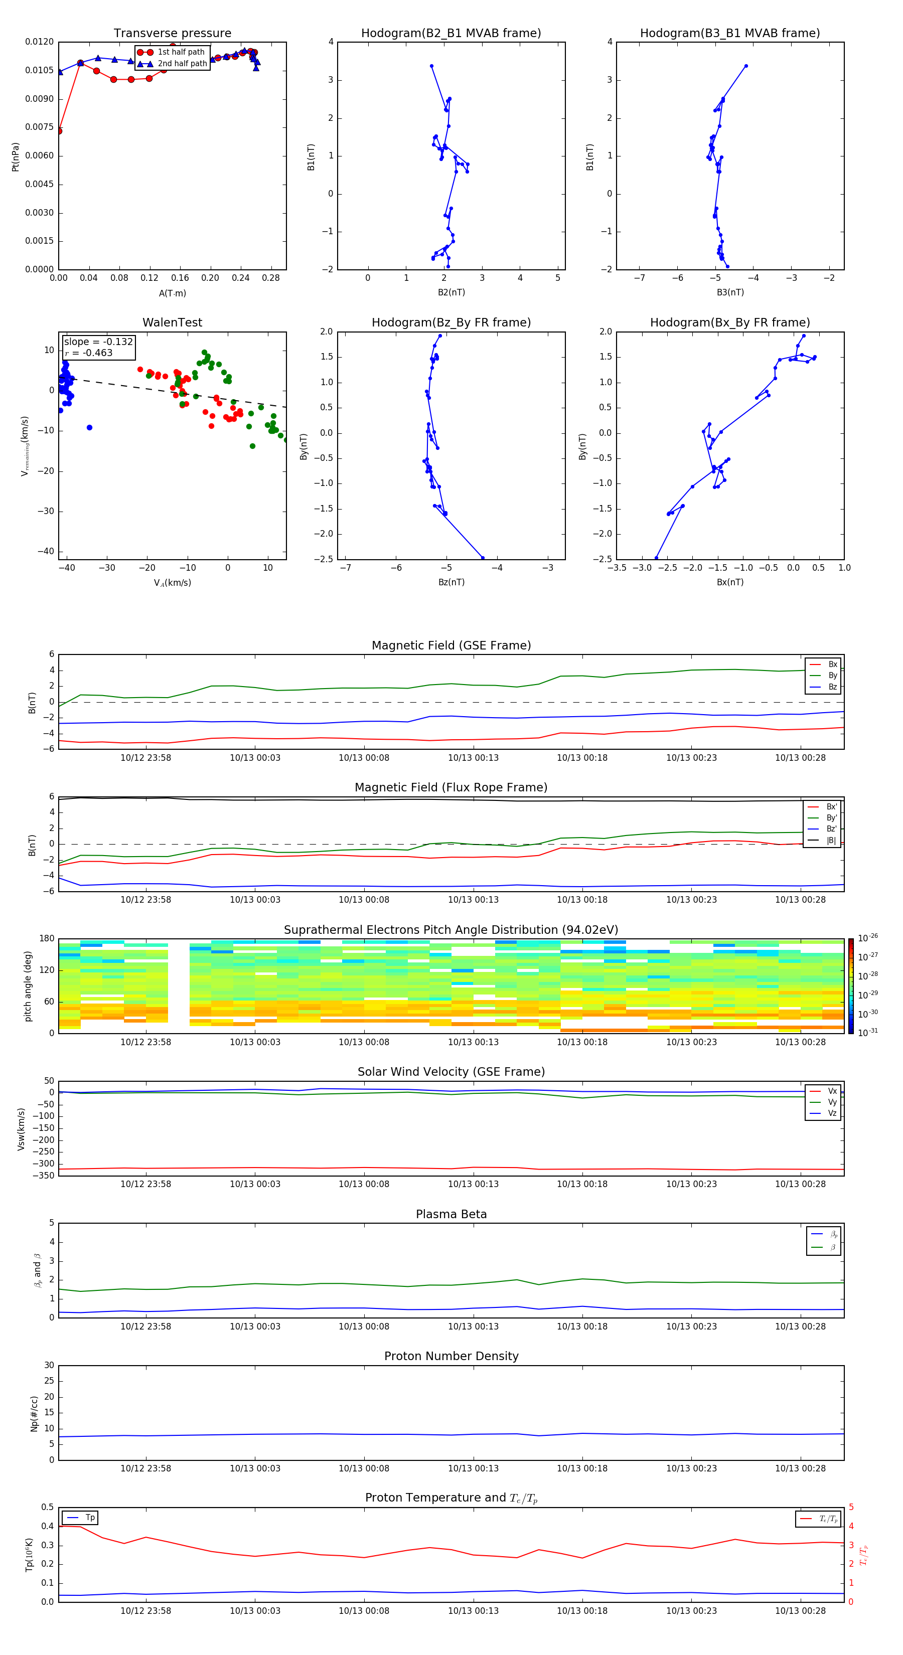Click the 'Np(#/cc)' y-axis label
The image size is (903, 1655).
(x=34, y=1413)
